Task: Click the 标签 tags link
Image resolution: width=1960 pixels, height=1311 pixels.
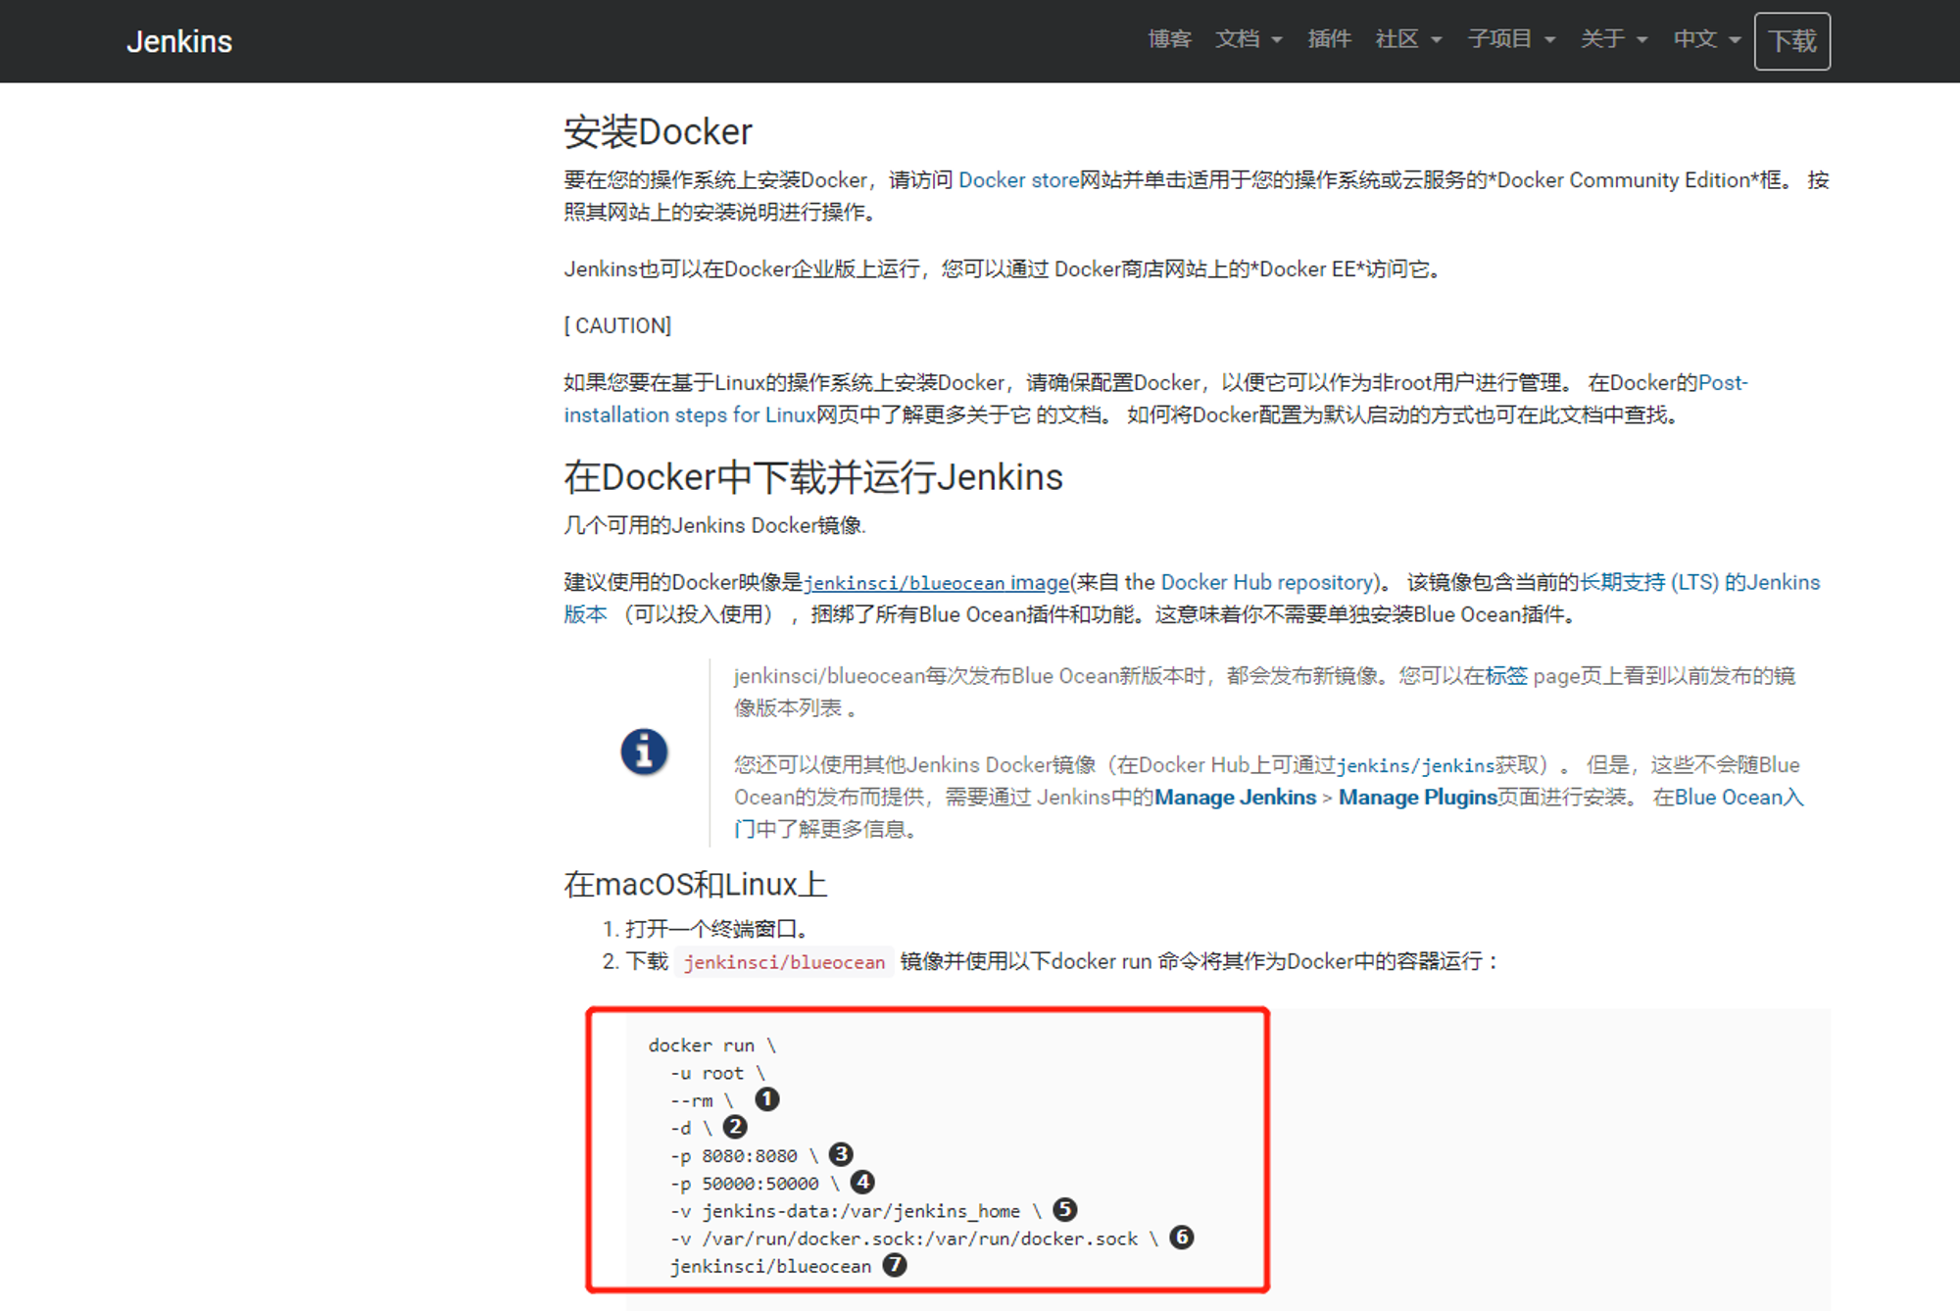Action: tap(1506, 676)
